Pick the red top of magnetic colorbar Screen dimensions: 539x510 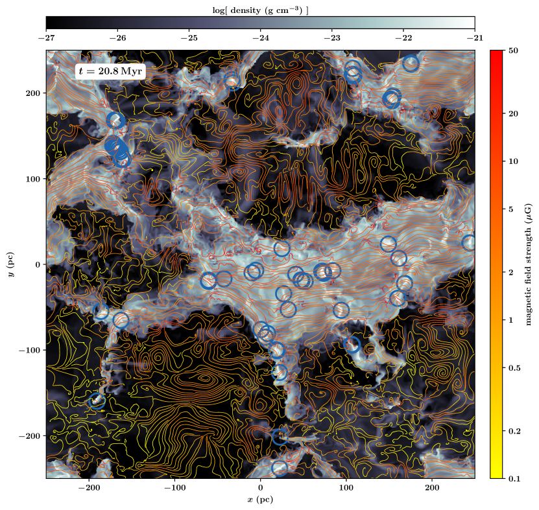pos(497,53)
